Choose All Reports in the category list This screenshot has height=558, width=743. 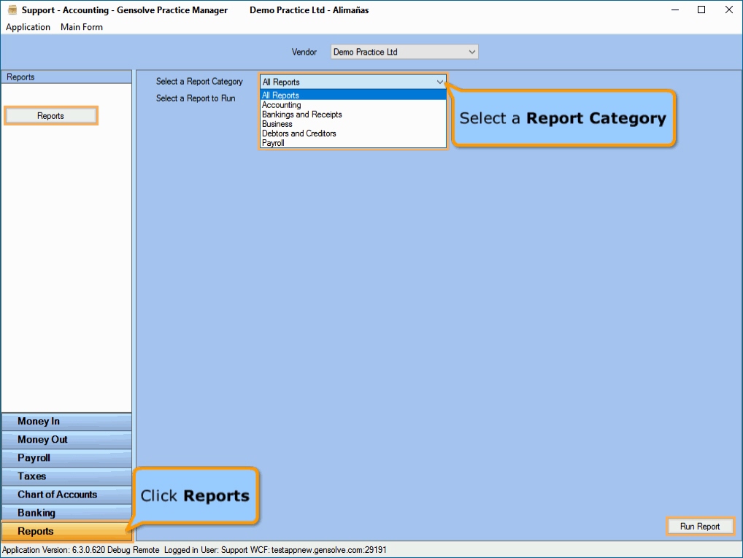tap(353, 96)
